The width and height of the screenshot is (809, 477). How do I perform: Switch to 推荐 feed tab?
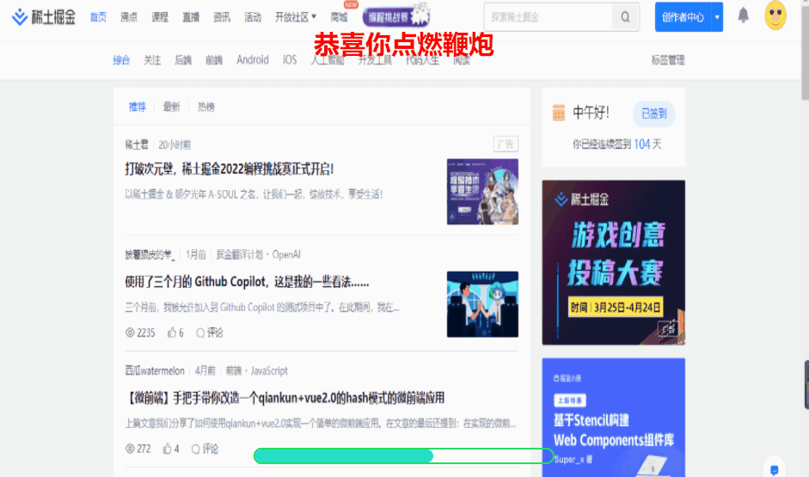[x=138, y=107]
